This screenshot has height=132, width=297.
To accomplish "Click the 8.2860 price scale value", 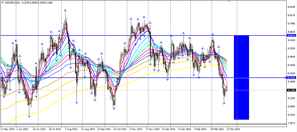I will [x=291, y=81].
